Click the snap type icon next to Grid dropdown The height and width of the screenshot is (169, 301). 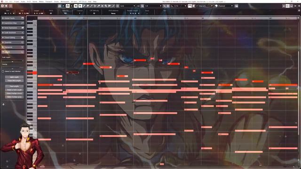click(138, 6)
